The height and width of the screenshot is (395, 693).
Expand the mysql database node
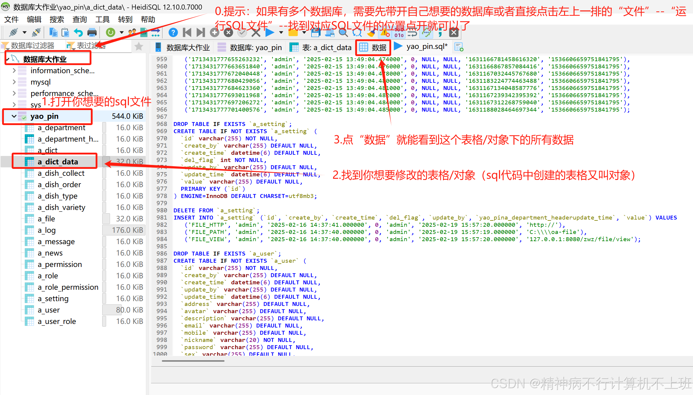[14, 82]
